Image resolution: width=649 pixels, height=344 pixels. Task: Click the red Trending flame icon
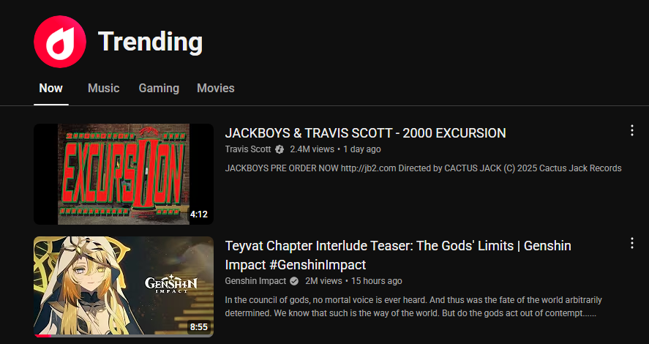pyautogui.click(x=60, y=42)
